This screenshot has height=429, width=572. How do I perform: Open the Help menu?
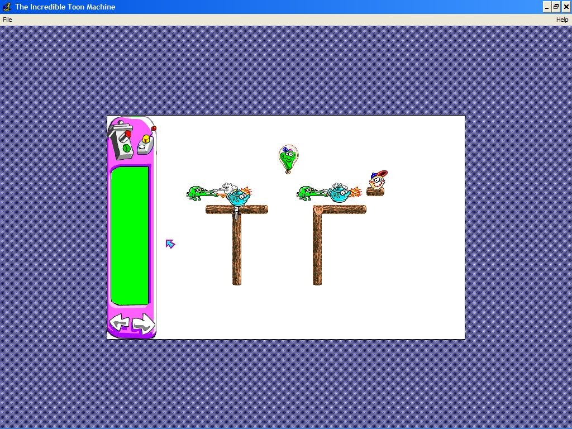[x=562, y=20]
